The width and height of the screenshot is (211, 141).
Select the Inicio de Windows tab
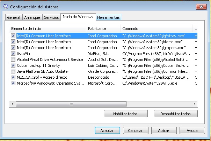tap(78, 17)
